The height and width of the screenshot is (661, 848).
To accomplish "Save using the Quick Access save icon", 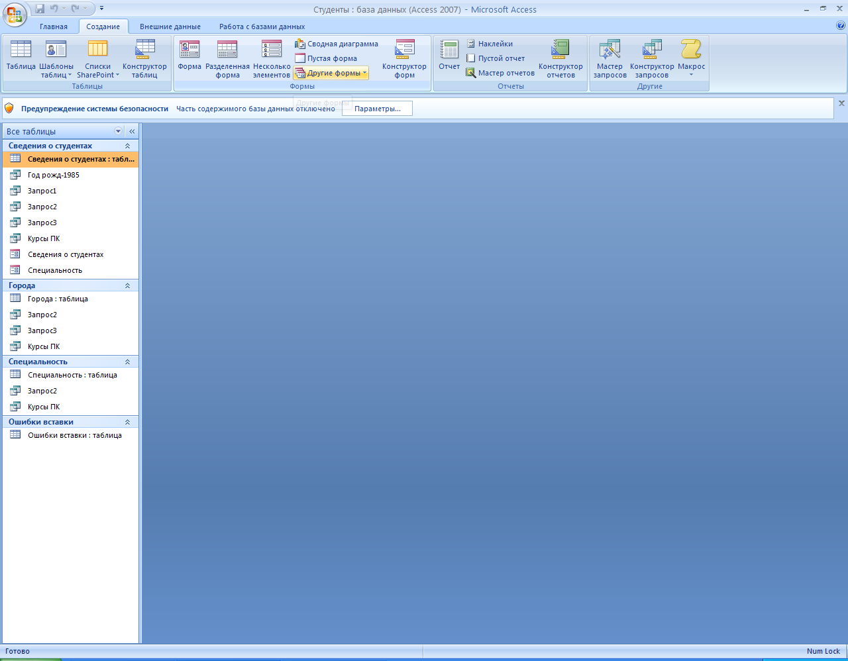I will point(40,9).
